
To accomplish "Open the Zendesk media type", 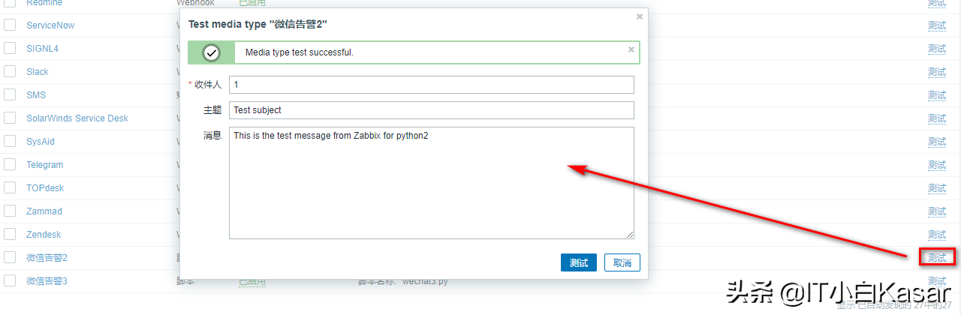I will click(x=44, y=234).
